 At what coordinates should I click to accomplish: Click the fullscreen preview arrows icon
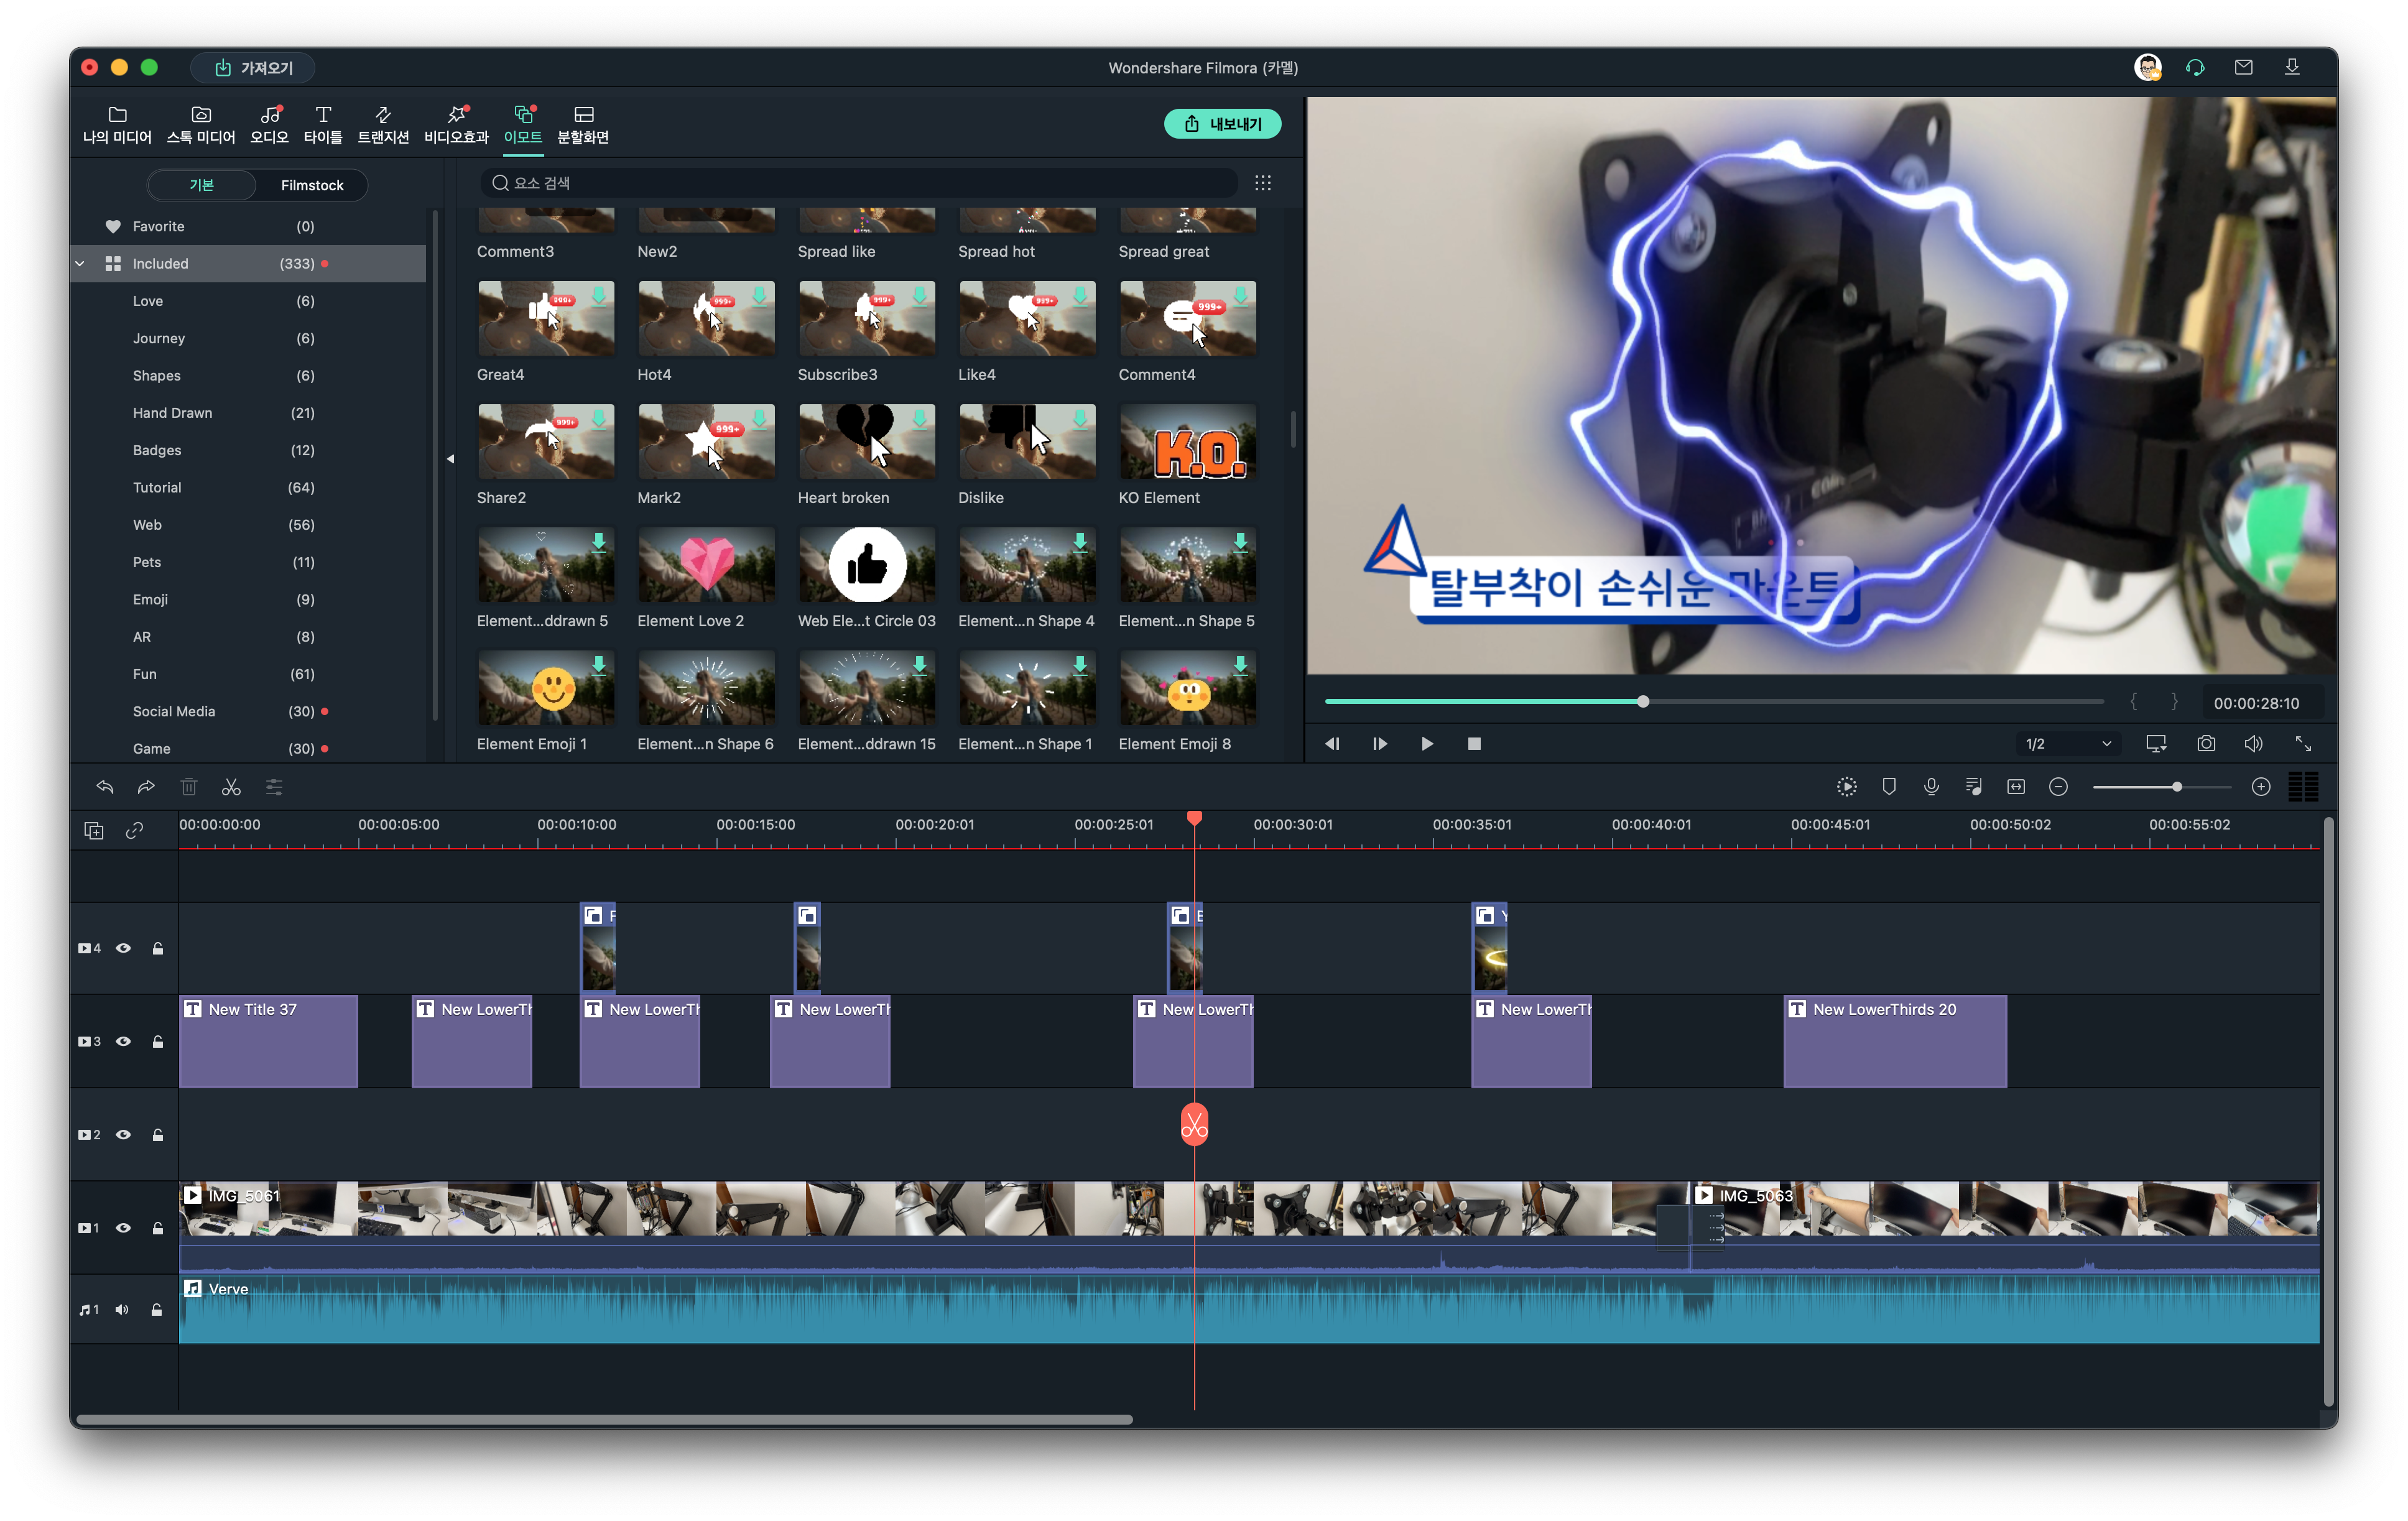point(2303,743)
